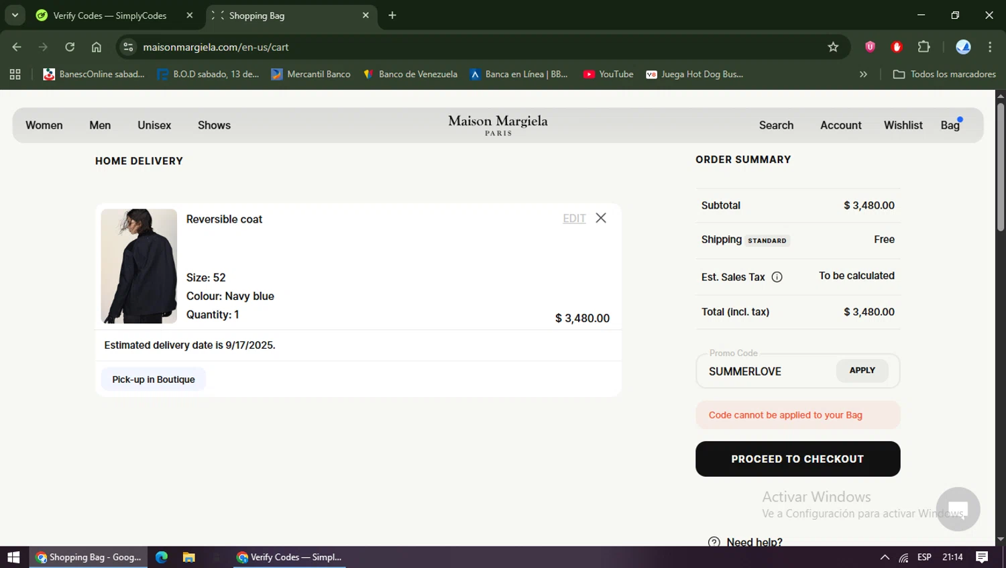Image resolution: width=1006 pixels, height=568 pixels.
Task: Open the Reversible coat thumbnail
Action: 139,266
